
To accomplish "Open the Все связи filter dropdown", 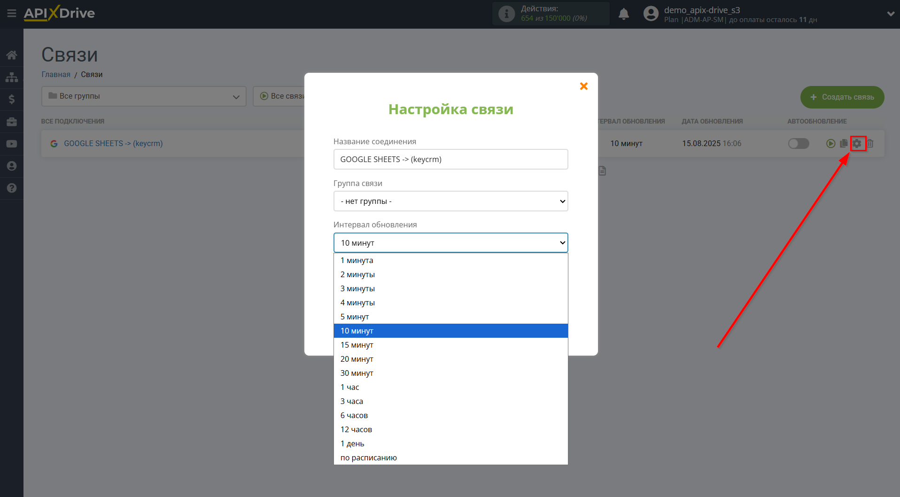I will point(279,96).
